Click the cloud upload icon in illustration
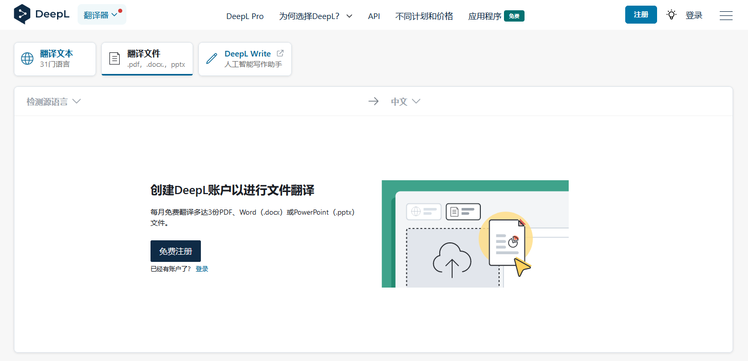This screenshot has width=748, height=361. coord(452,259)
